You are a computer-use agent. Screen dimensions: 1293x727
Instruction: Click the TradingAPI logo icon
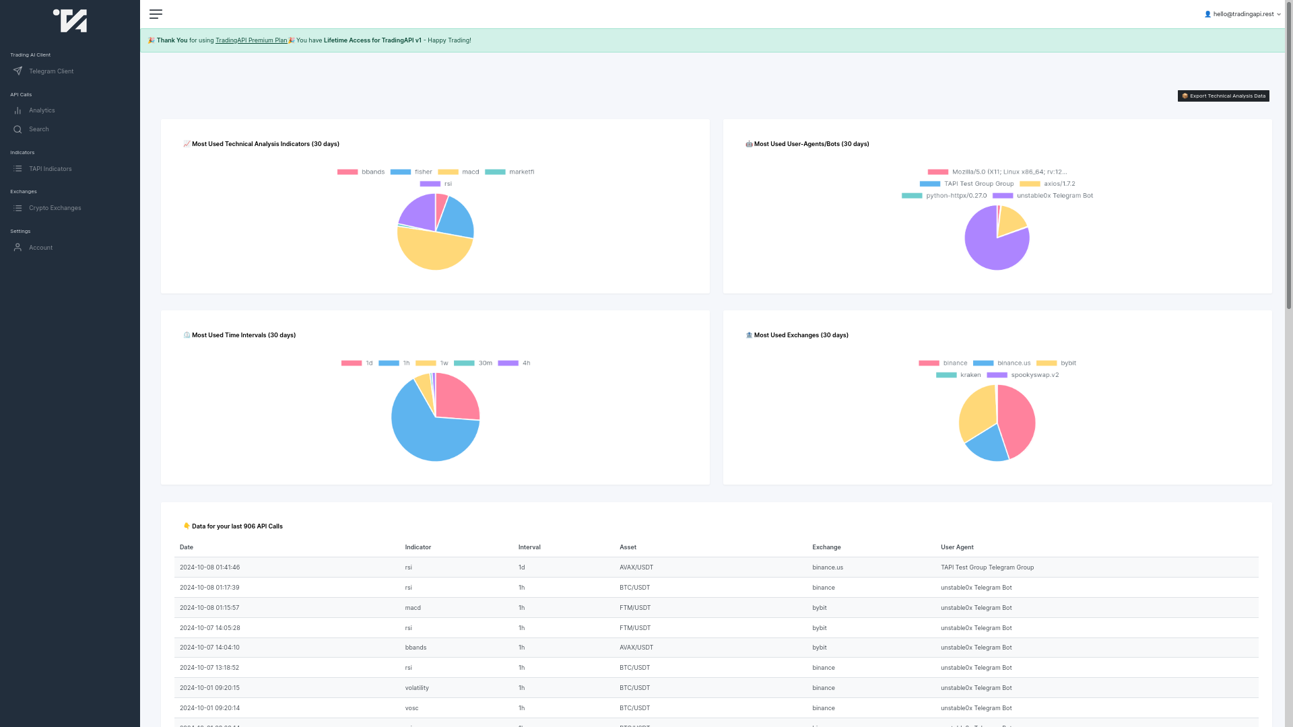coord(70,21)
